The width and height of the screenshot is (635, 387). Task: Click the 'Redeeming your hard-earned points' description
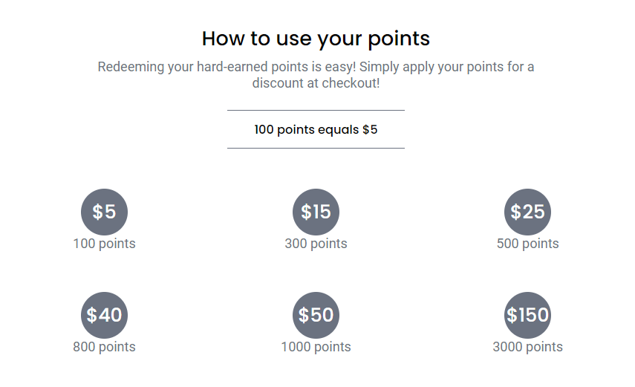[x=316, y=74]
